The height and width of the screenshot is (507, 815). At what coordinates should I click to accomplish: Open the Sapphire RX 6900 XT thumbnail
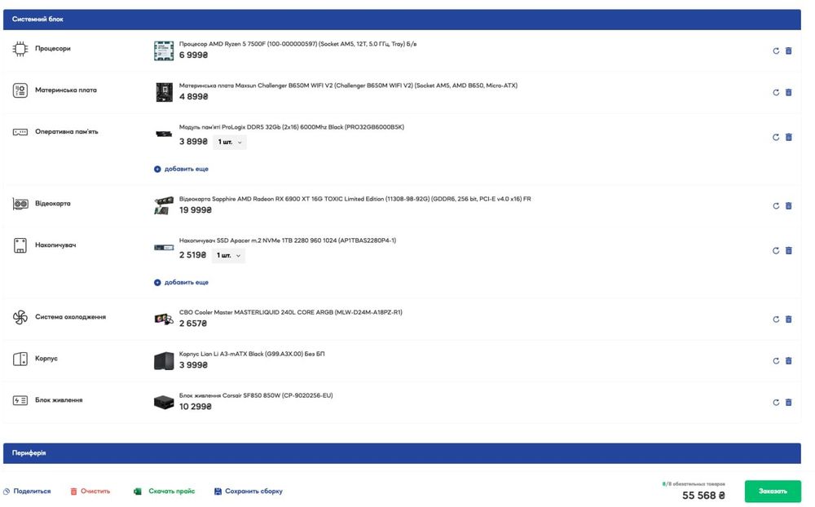(x=164, y=205)
